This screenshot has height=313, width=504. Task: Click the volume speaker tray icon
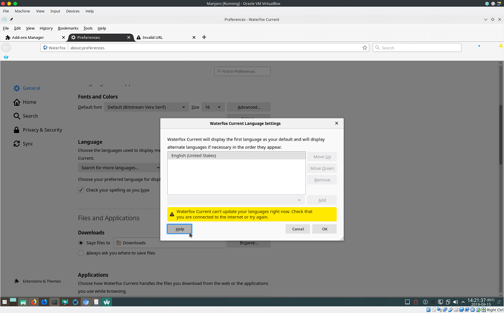(x=455, y=302)
